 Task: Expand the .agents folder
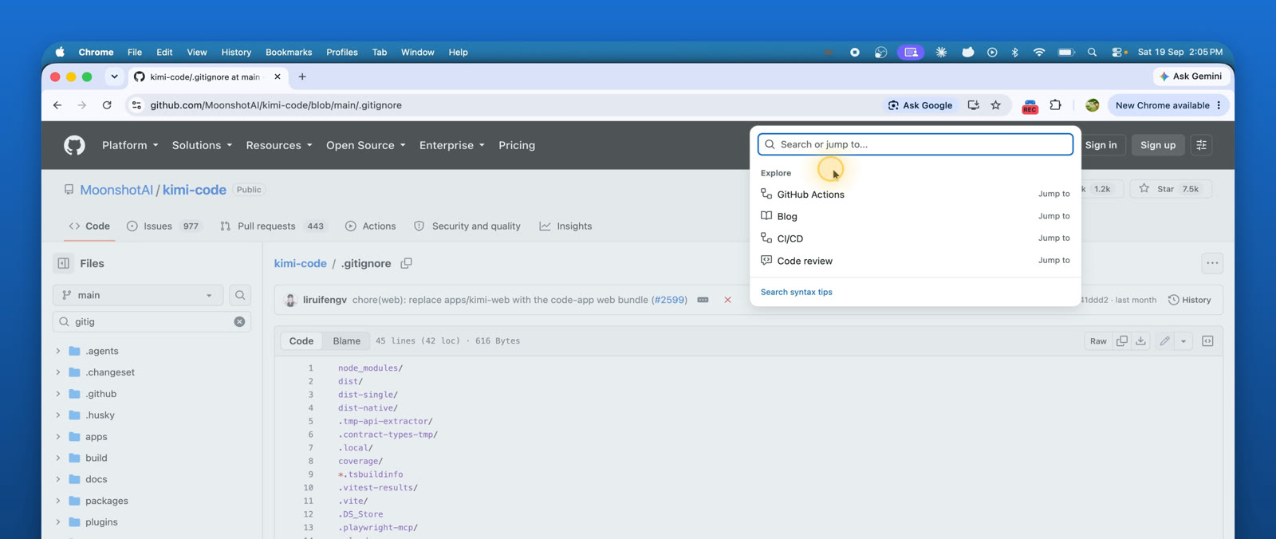pos(58,351)
